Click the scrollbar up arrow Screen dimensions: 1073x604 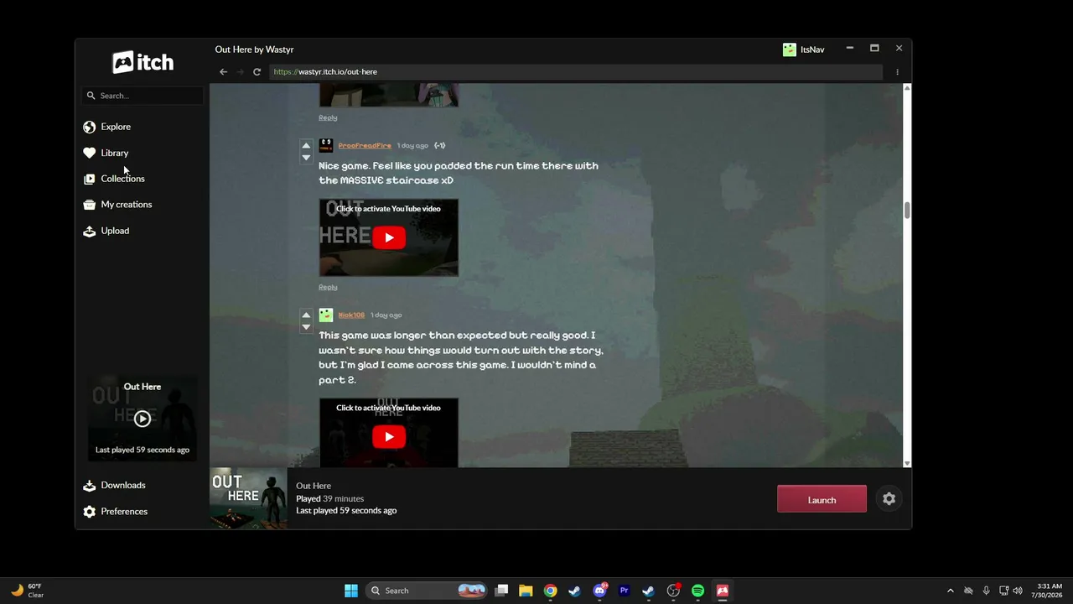pos(907,88)
